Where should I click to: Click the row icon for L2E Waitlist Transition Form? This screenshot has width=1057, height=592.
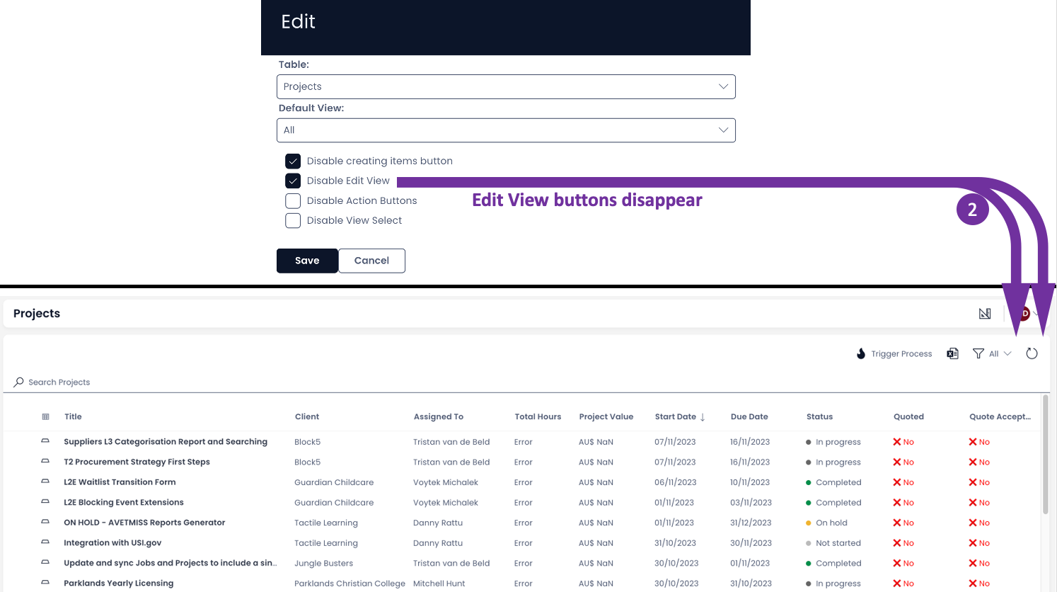pos(45,482)
